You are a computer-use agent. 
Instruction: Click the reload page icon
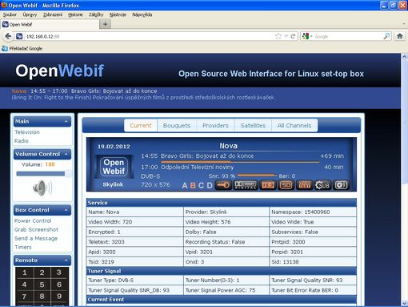[x=293, y=36]
